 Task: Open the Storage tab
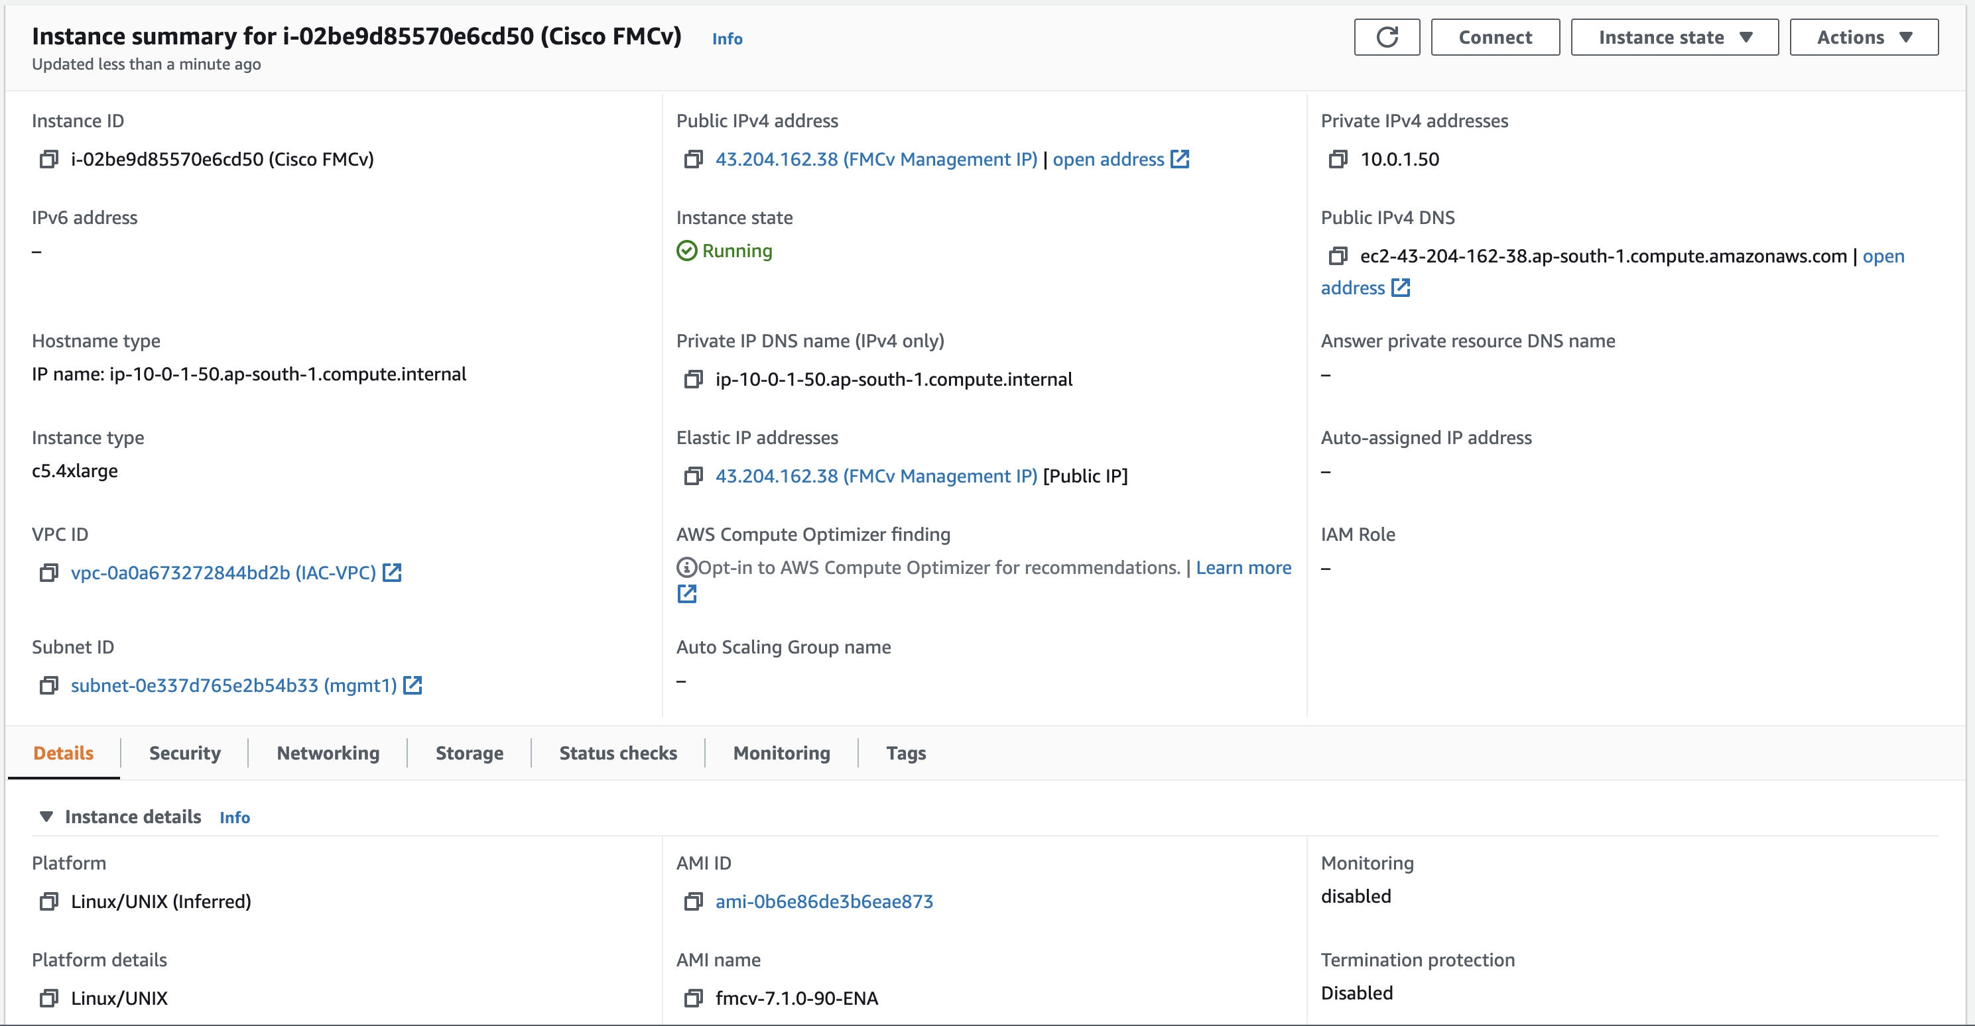[470, 753]
